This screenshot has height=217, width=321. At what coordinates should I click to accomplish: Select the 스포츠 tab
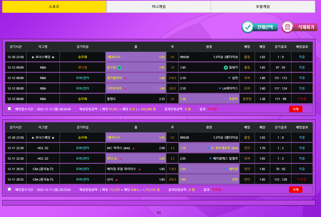click(x=54, y=7)
